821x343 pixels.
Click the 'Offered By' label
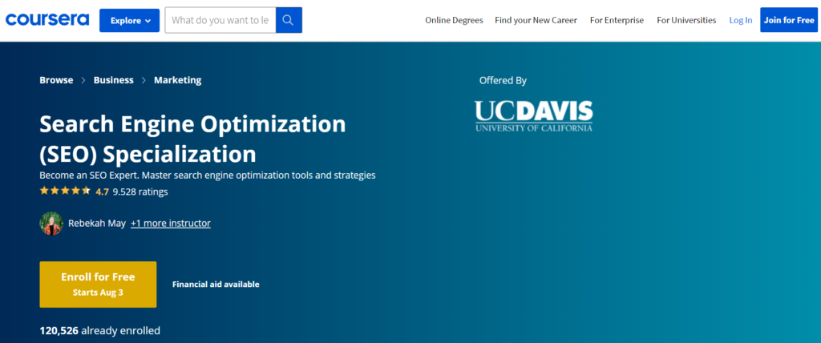coord(503,81)
